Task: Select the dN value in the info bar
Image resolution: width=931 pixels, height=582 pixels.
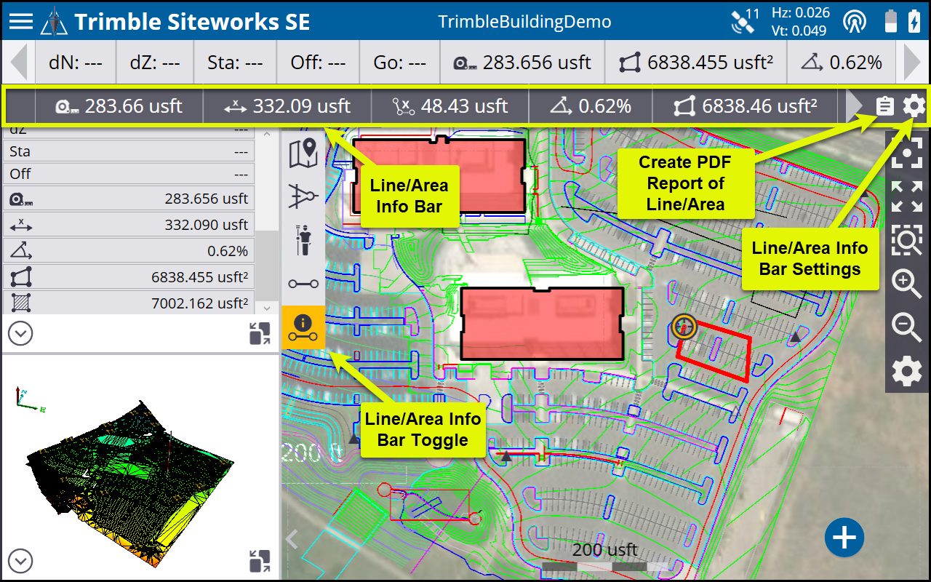Action: point(75,63)
